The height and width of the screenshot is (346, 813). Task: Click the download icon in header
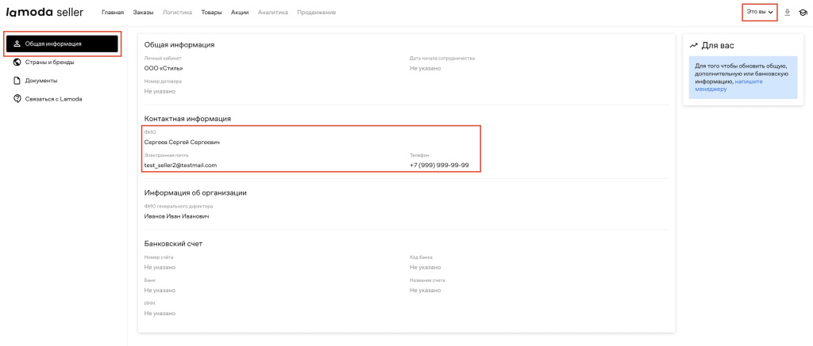788,13
